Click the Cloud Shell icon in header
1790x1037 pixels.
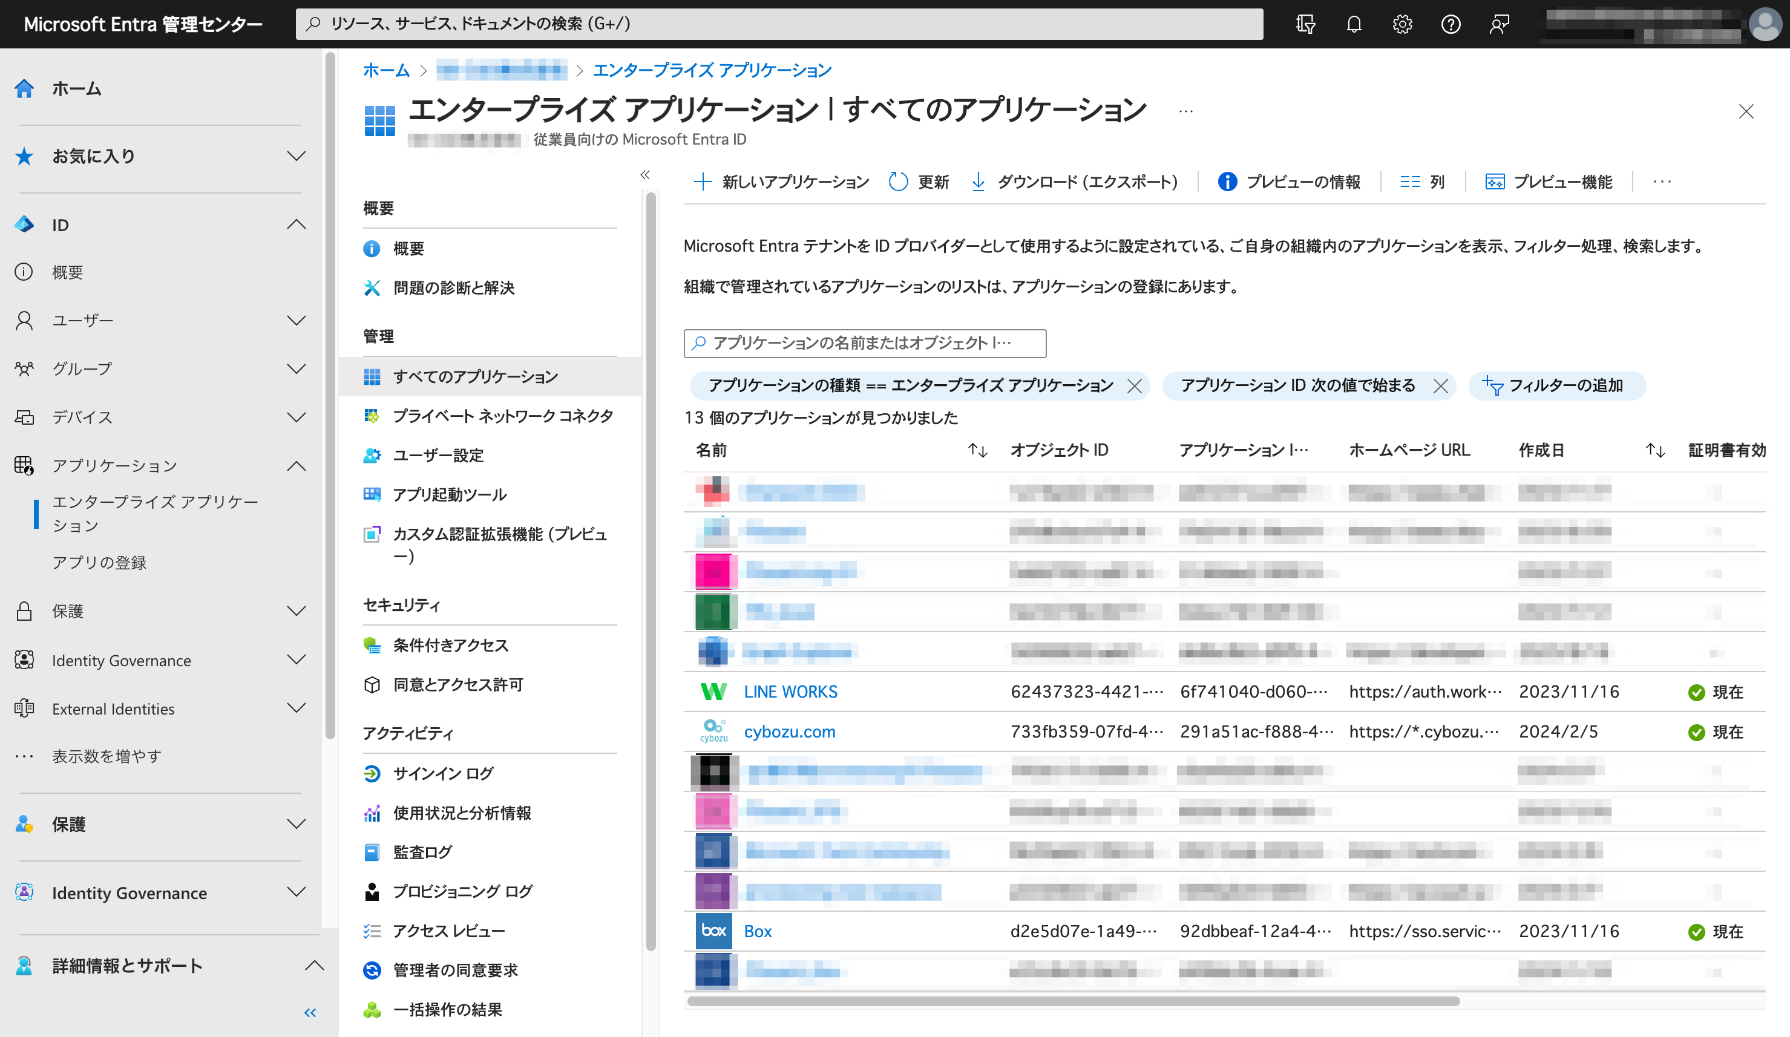pyautogui.click(x=1305, y=24)
